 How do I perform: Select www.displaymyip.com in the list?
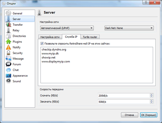(x=56, y=62)
